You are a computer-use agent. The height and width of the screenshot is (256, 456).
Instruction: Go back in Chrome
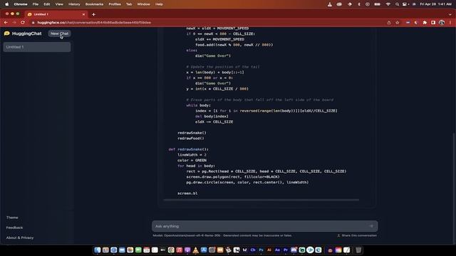point(6,22)
